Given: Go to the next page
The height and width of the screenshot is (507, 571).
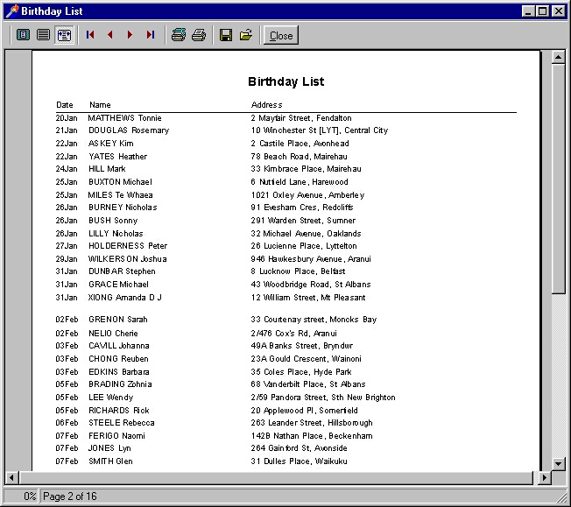Looking at the screenshot, I should [130, 35].
